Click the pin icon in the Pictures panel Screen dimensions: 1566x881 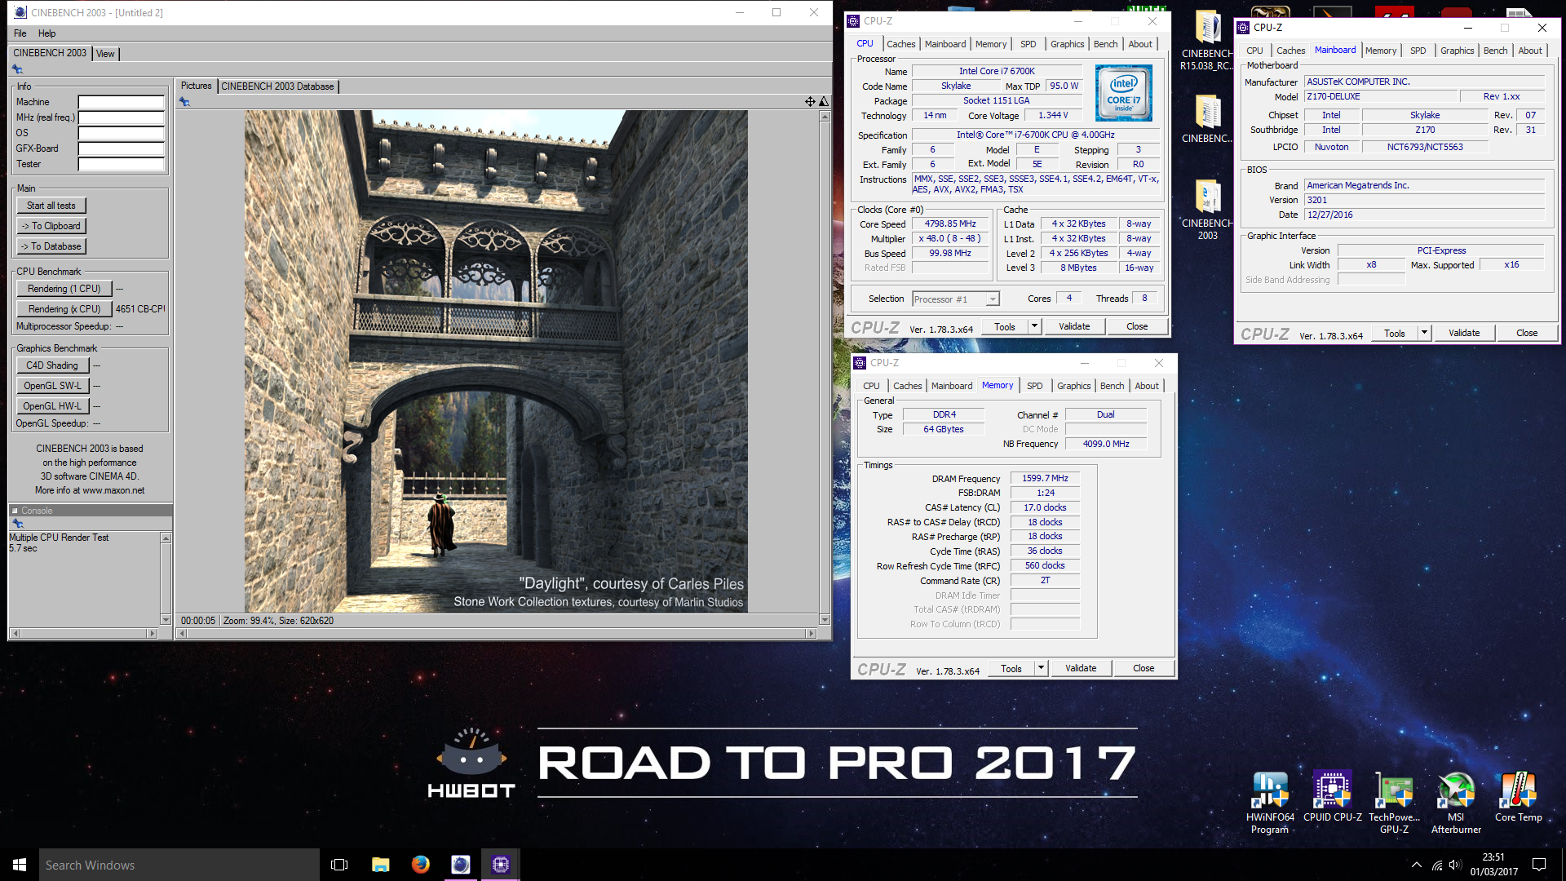tap(184, 102)
